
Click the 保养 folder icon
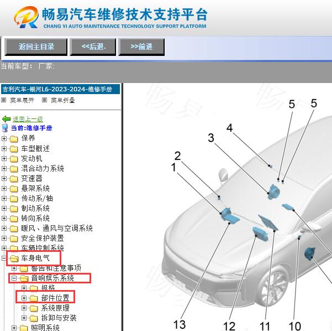[14, 139]
